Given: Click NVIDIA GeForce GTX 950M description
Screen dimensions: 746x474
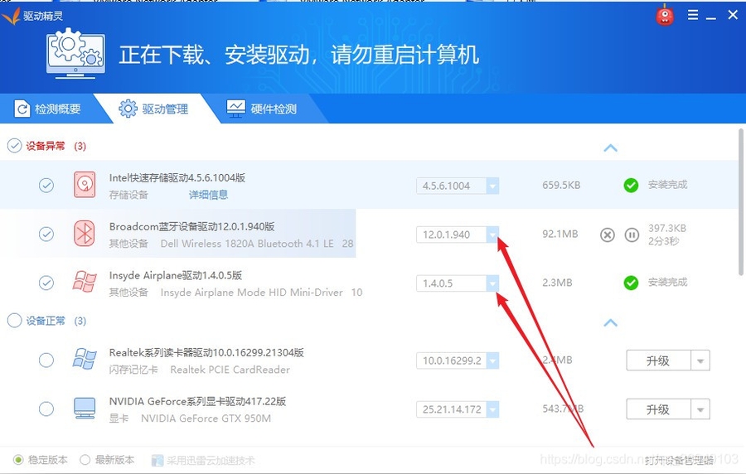Looking at the screenshot, I should point(206,418).
